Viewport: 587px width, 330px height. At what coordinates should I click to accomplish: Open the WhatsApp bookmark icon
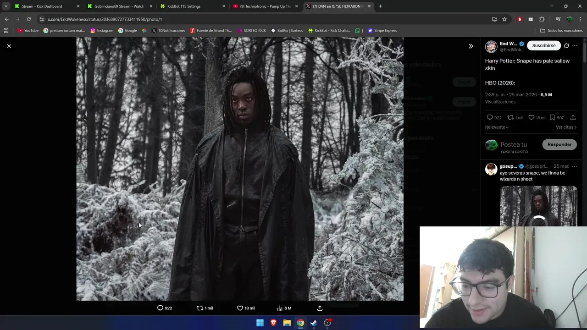(x=358, y=30)
